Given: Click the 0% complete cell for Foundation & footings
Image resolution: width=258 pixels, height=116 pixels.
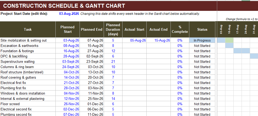Looking at the screenshot, I should point(180,51).
